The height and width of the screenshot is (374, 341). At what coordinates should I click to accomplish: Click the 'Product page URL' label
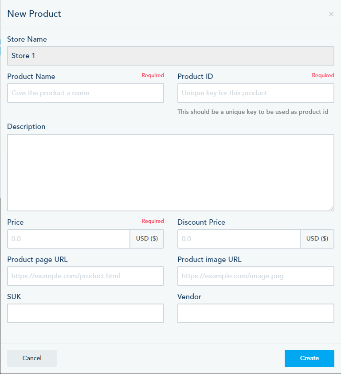pyautogui.click(x=37, y=260)
